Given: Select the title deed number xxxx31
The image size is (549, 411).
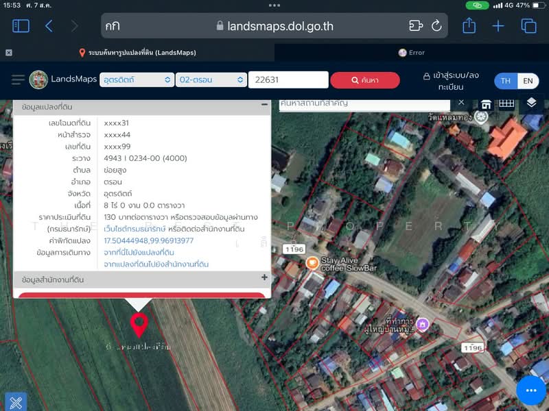Looking at the screenshot, I should 116,123.
